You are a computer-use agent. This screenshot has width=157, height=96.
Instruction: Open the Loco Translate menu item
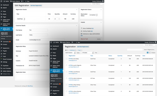[7, 68]
